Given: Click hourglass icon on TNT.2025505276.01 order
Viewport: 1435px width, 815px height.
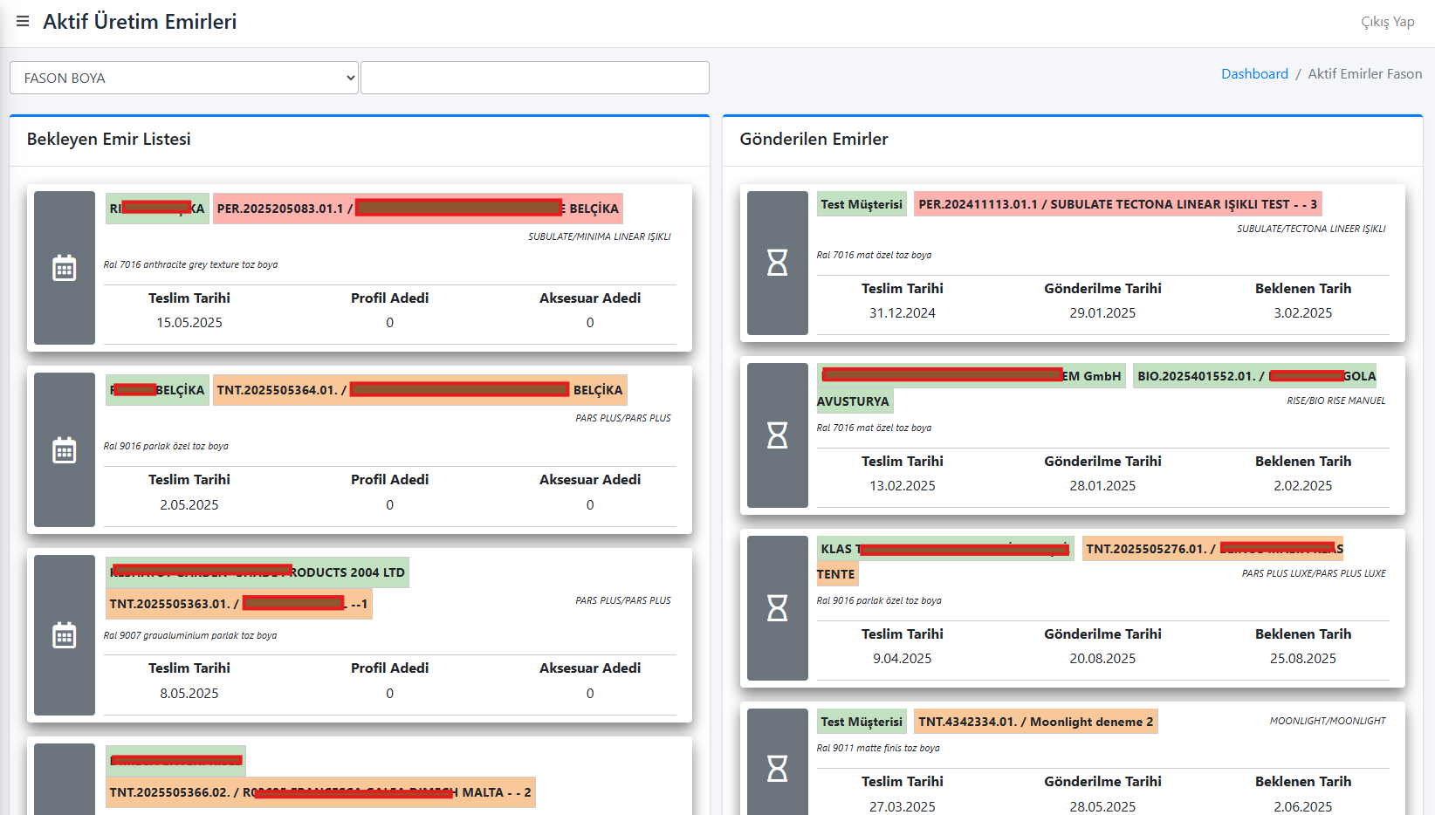Looking at the screenshot, I should 777,607.
